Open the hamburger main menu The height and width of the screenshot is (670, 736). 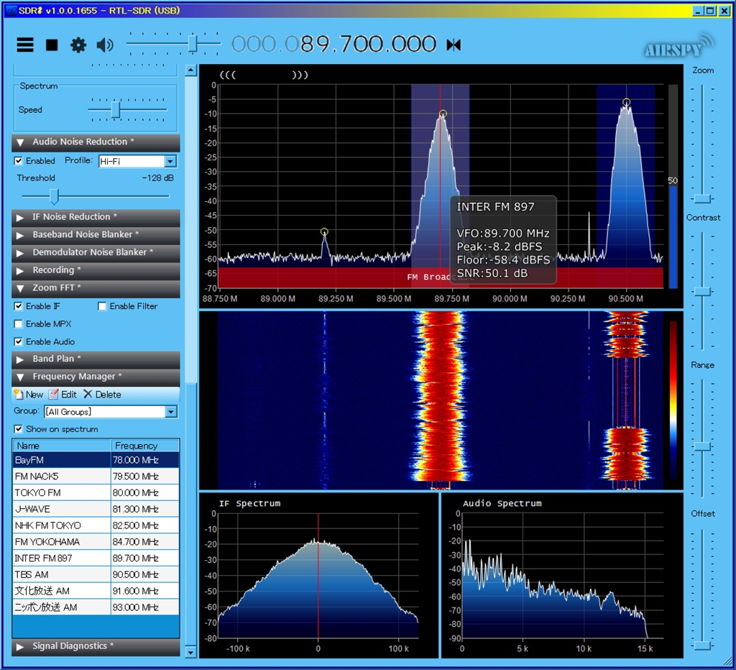pyautogui.click(x=25, y=45)
